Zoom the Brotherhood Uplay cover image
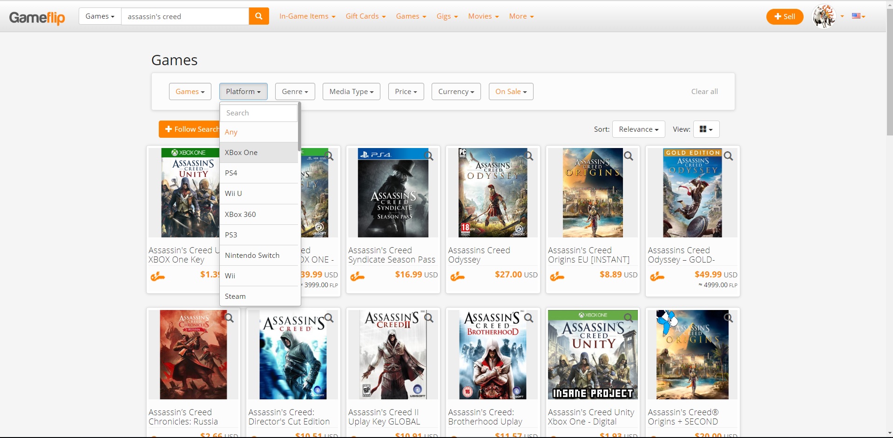Screen dimensions: 893x438 529,318
